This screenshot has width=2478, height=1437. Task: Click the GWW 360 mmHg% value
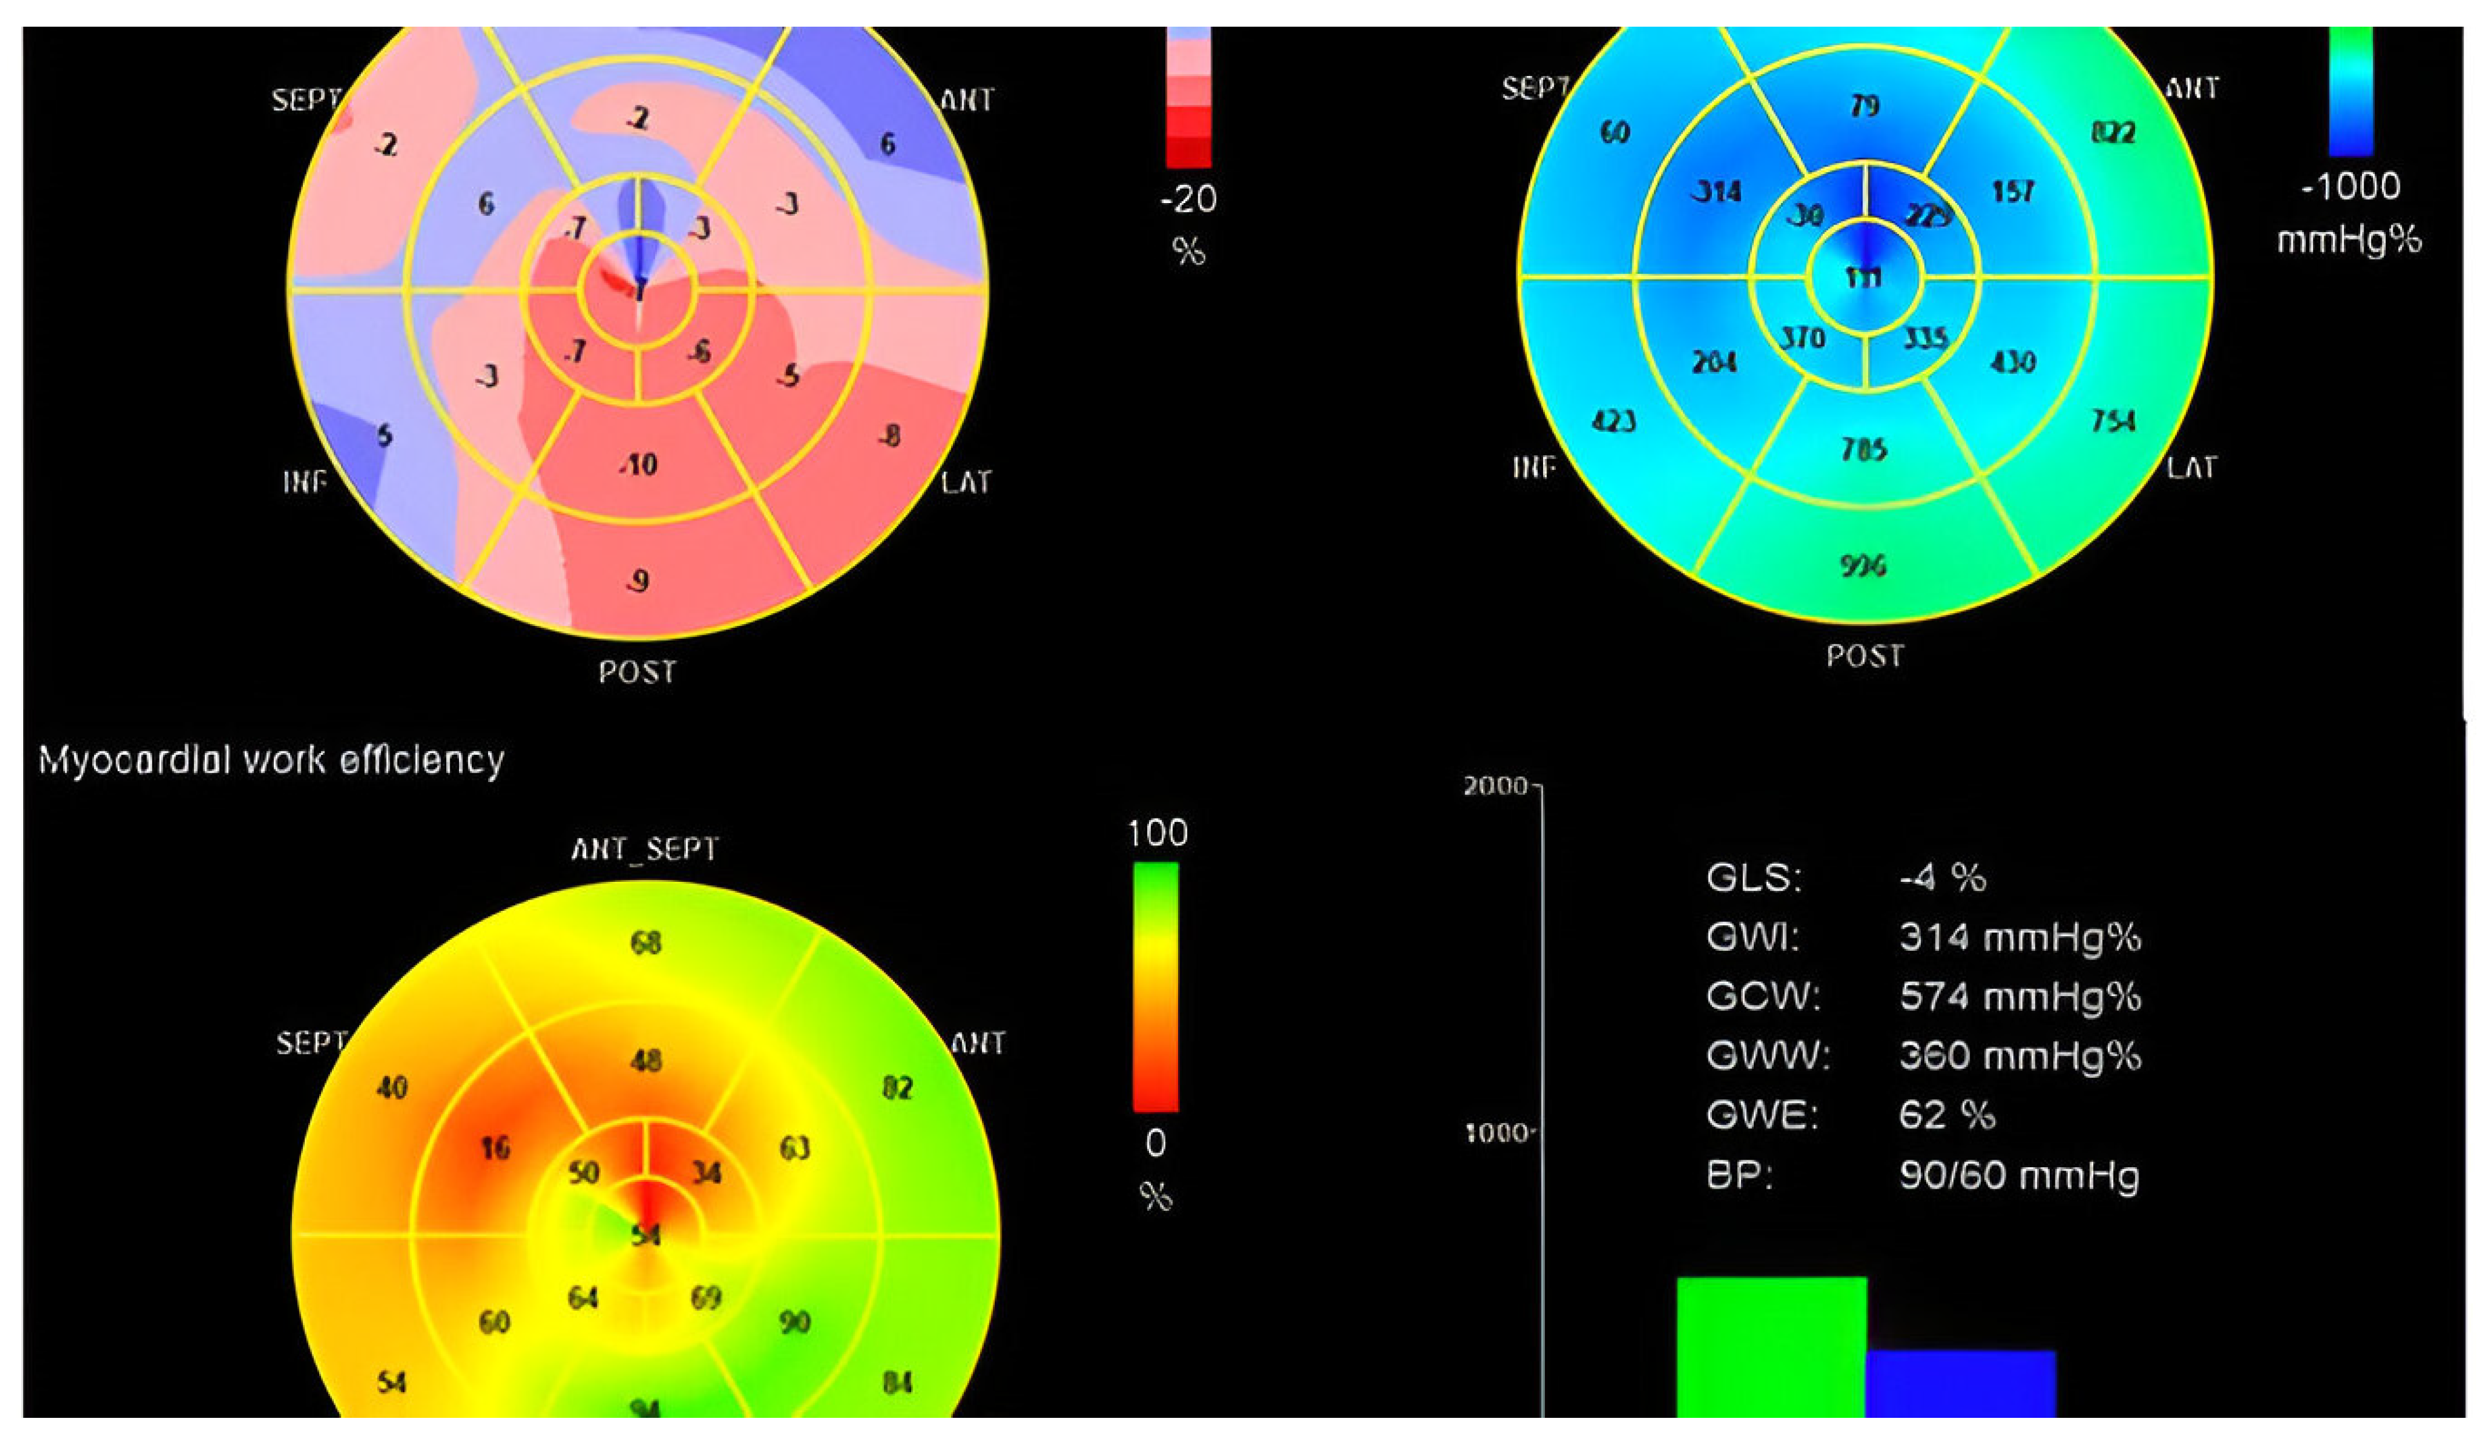2020,1056
